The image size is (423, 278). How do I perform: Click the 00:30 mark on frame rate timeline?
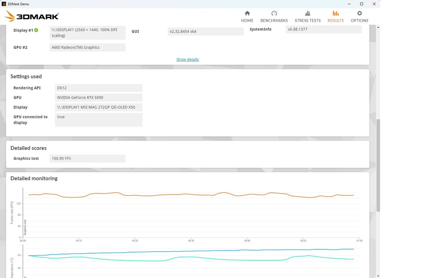191,241
